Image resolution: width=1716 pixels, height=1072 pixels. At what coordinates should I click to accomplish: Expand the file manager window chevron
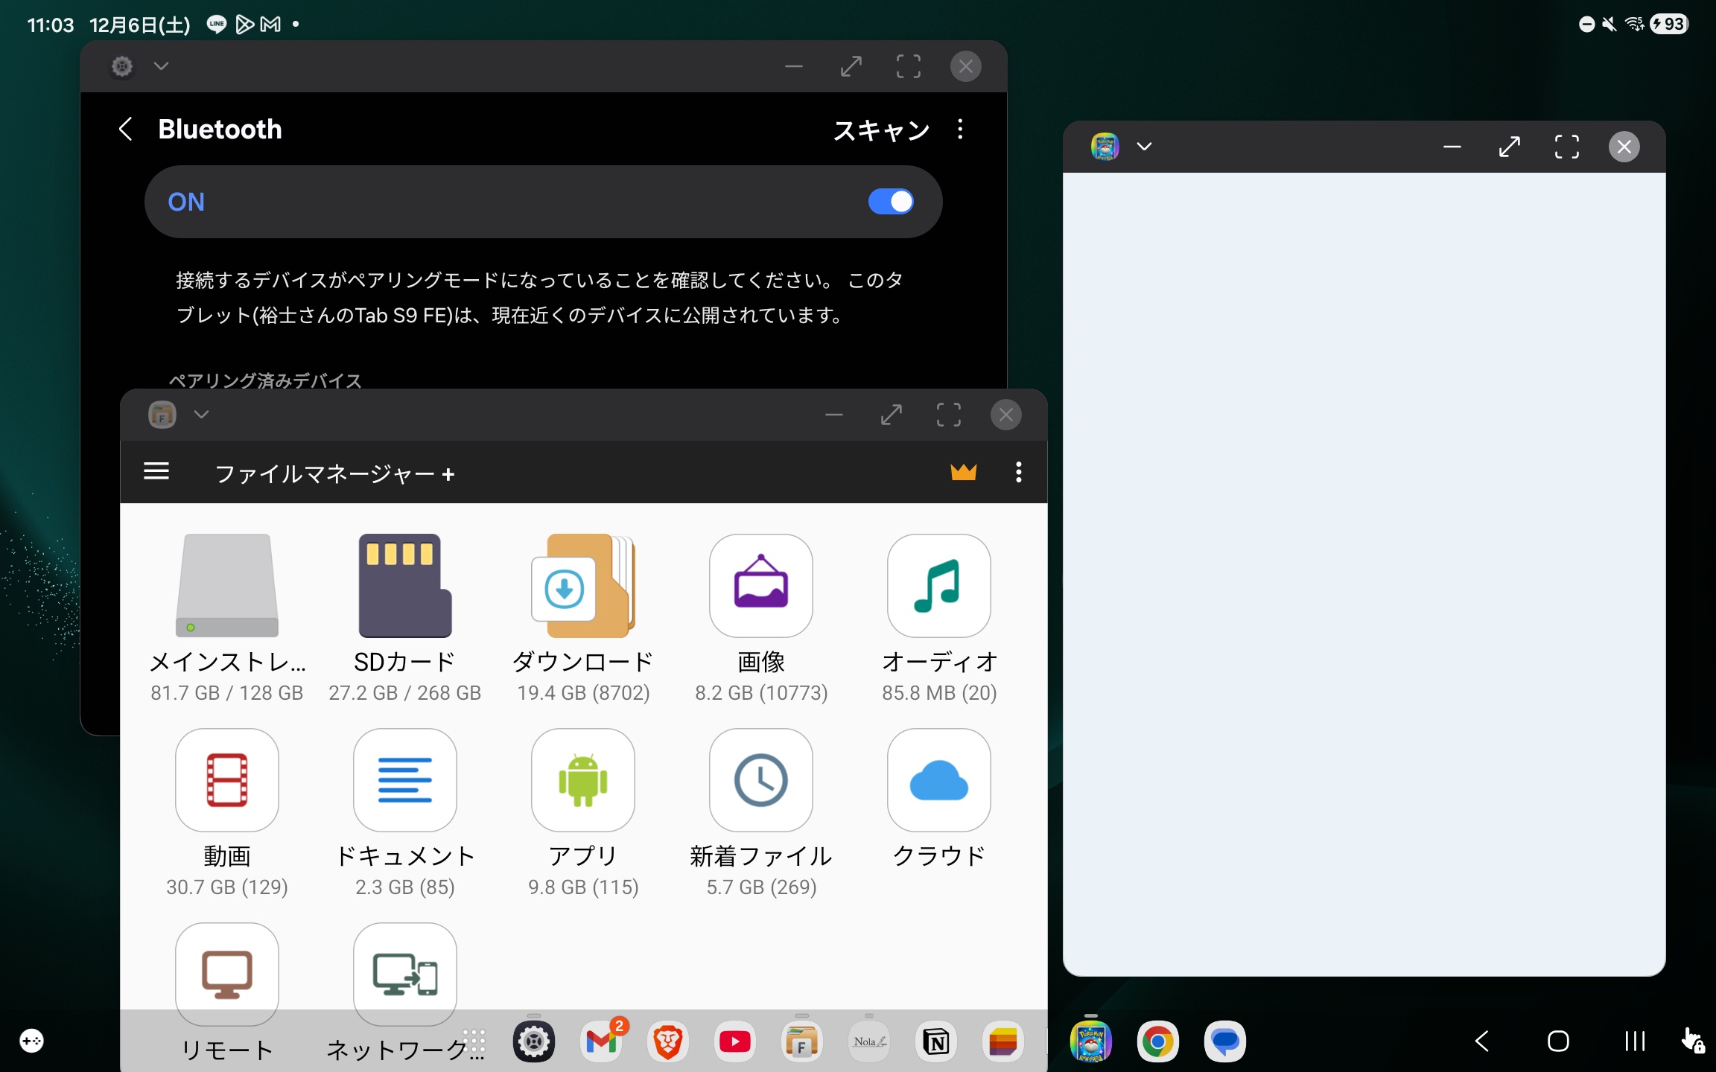pyautogui.click(x=201, y=415)
